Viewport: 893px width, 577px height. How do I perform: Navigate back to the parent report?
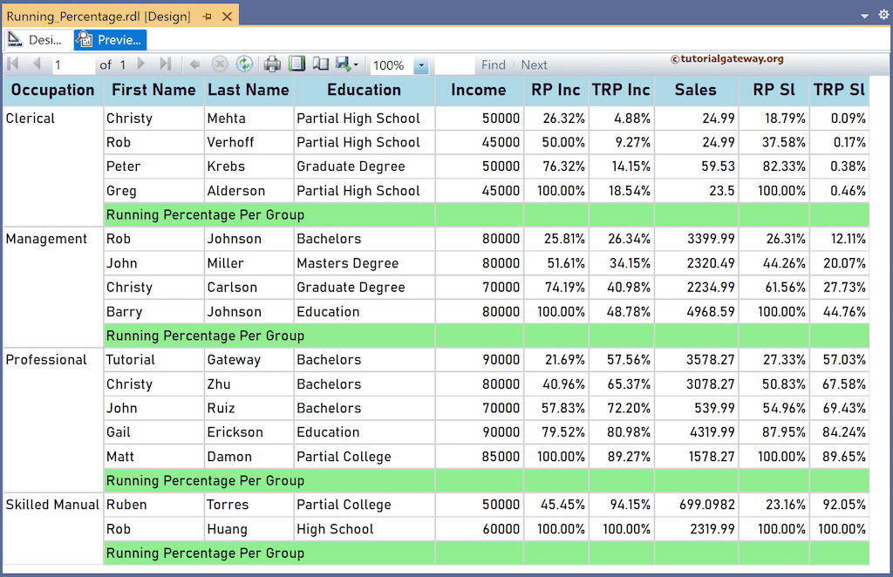pyautogui.click(x=194, y=64)
